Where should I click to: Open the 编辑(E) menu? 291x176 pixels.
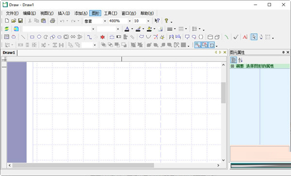pos(29,14)
